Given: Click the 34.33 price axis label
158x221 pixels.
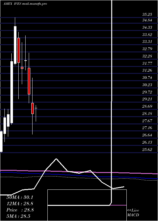Looking at the screenshot, I should pos(147,27).
